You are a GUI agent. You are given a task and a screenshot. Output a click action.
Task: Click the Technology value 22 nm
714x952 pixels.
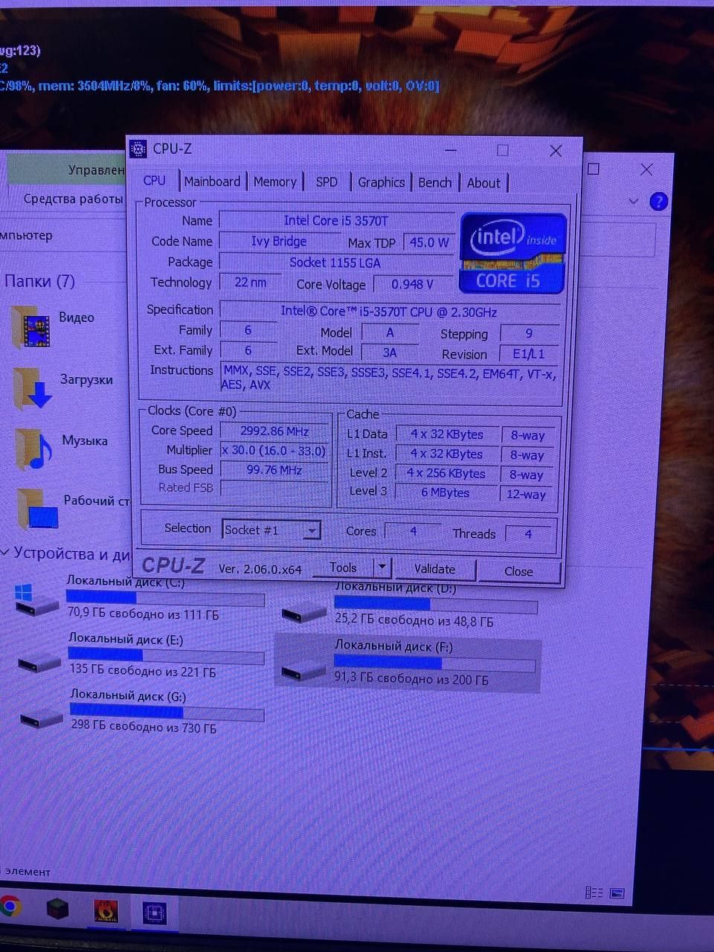250,283
